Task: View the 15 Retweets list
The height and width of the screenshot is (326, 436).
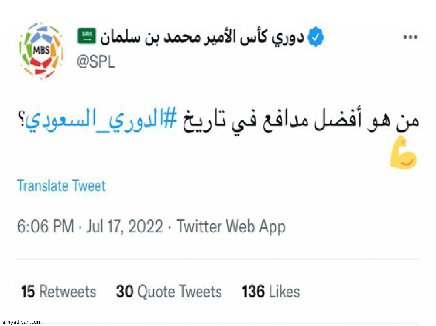Action: click(58, 292)
